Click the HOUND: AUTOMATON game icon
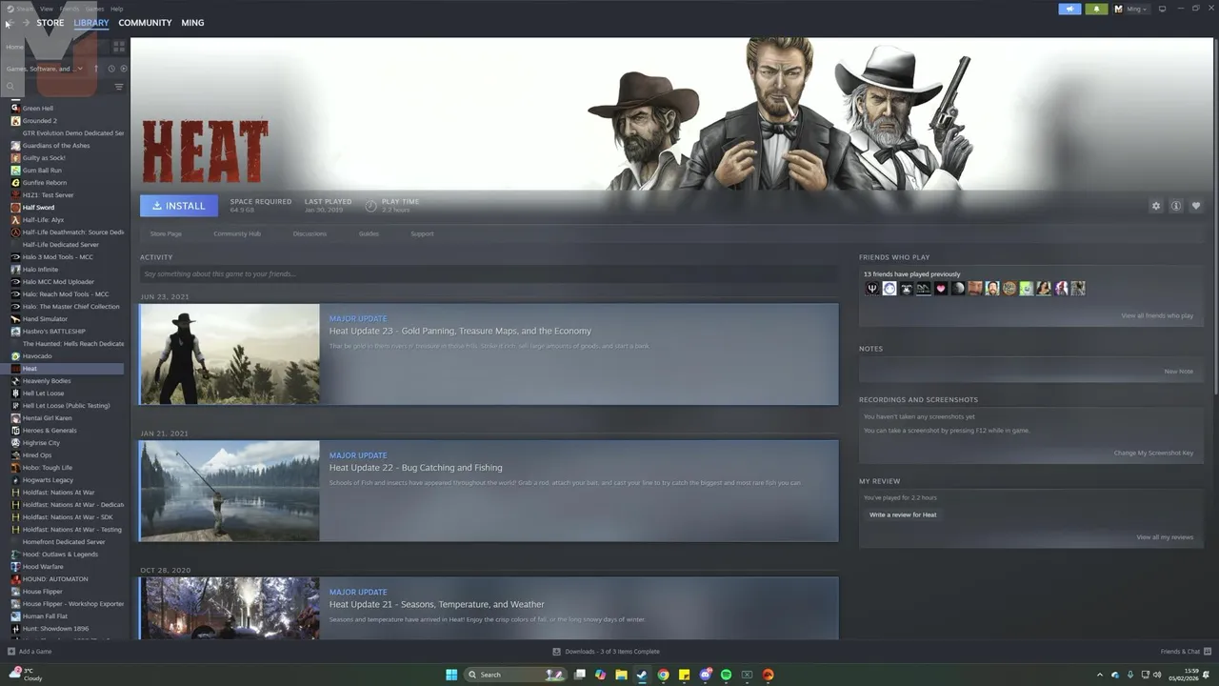The height and width of the screenshot is (686, 1219). coord(15,579)
